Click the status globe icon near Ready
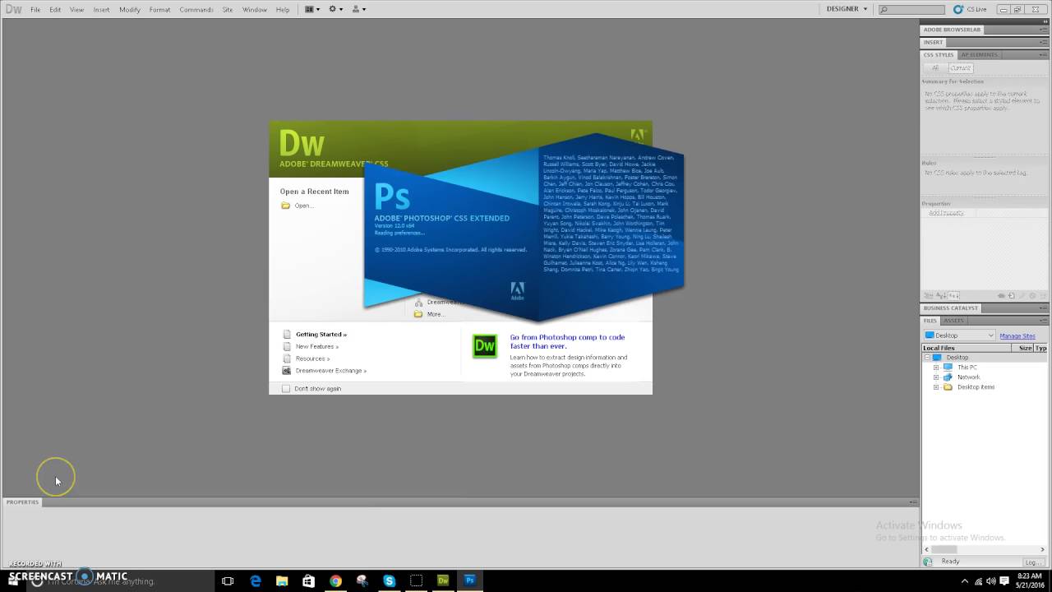This screenshot has width=1052, height=592. pos(928,562)
